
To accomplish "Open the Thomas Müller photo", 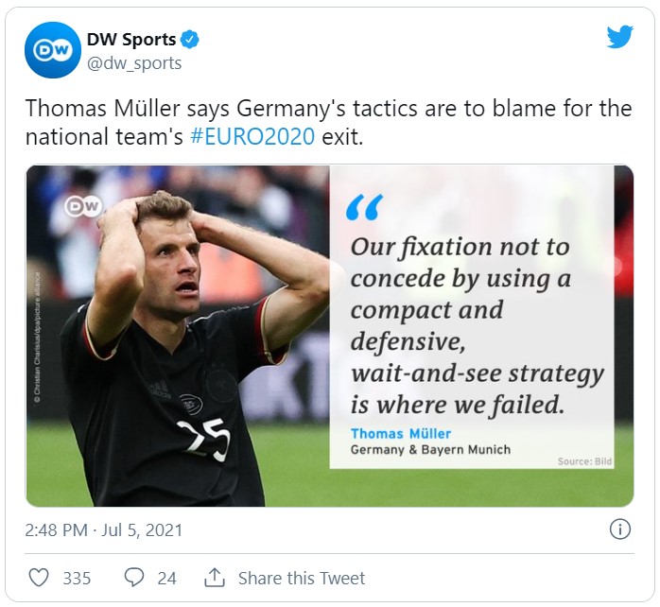I will point(178,336).
